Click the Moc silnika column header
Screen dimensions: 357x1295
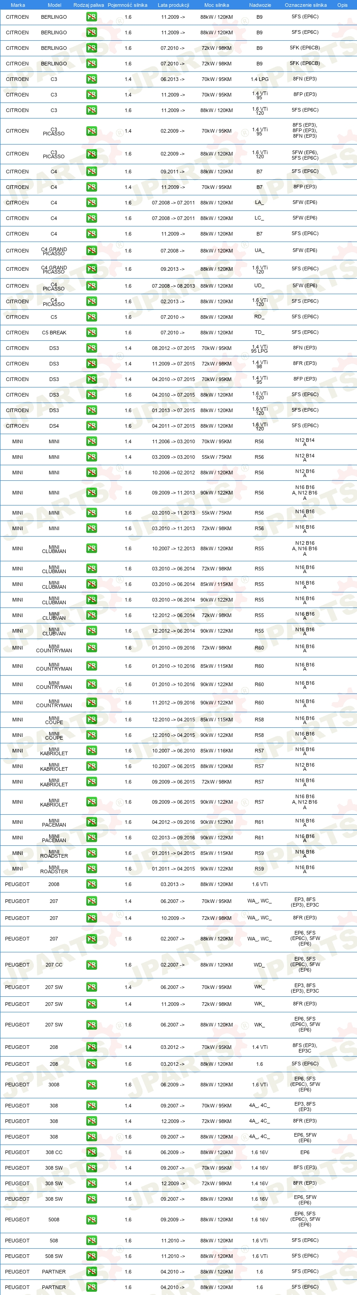click(216, 5)
